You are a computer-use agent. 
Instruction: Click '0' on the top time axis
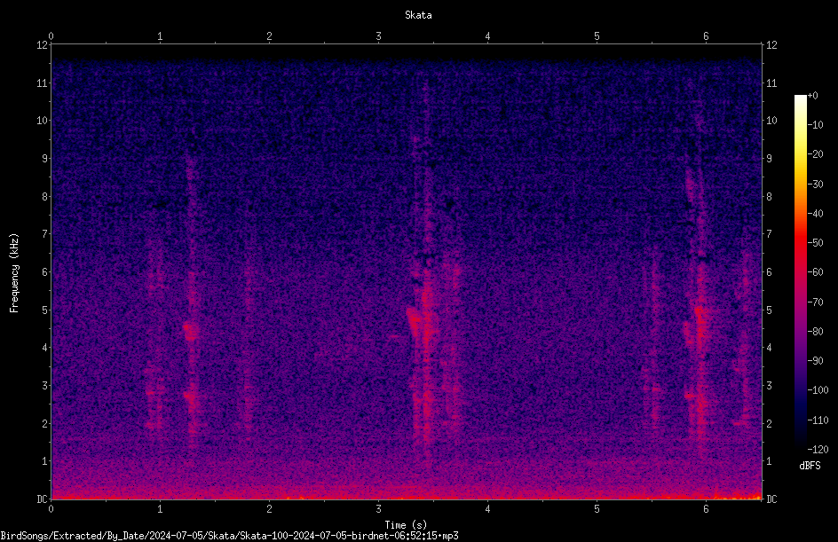pos(51,36)
